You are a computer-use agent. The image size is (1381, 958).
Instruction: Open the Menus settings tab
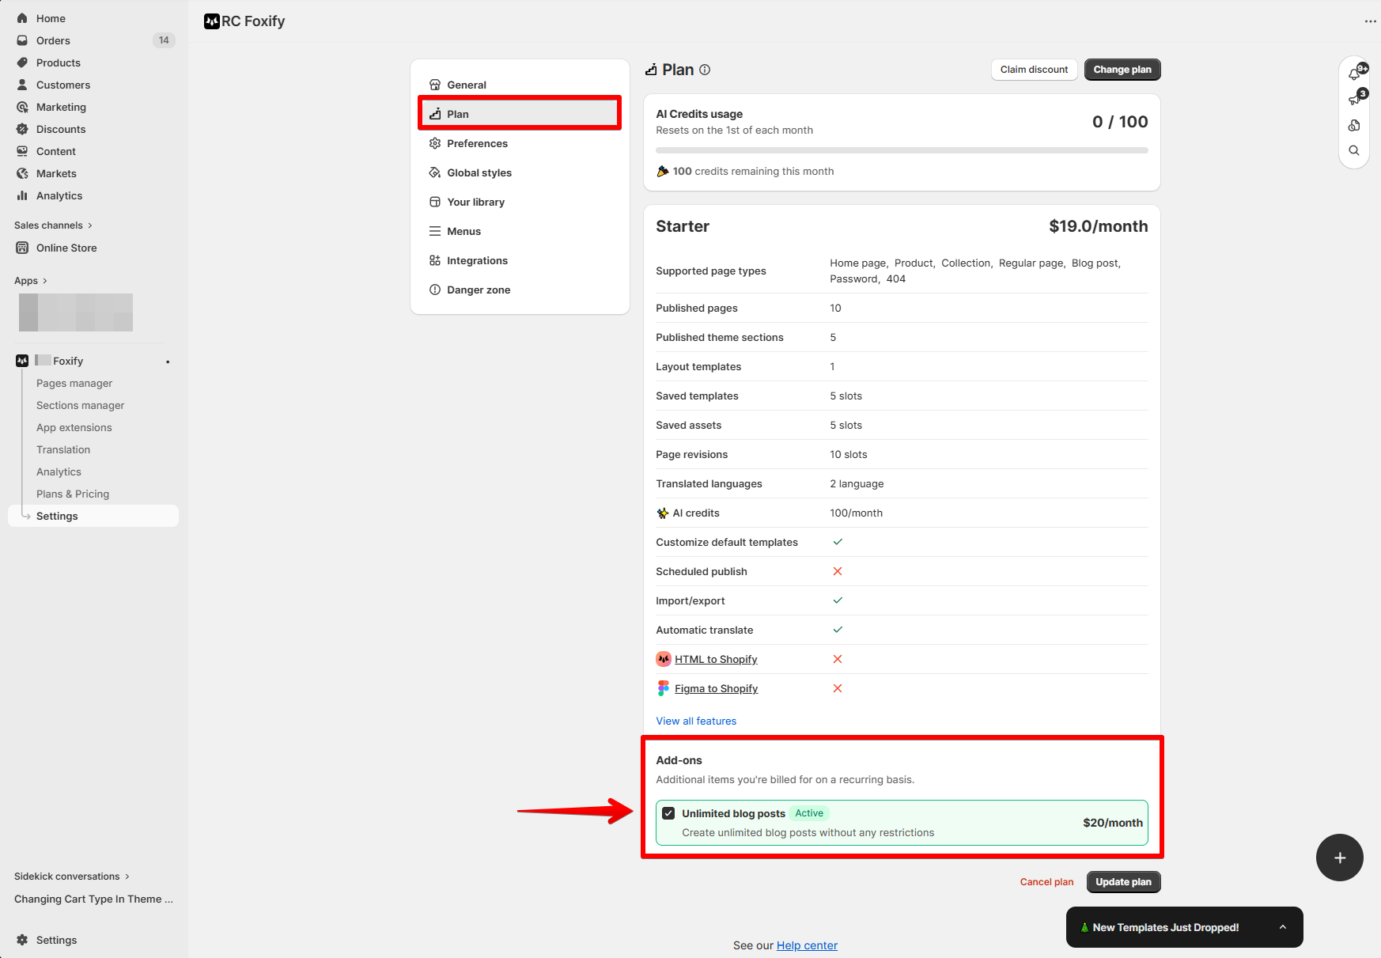(x=520, y=231)
